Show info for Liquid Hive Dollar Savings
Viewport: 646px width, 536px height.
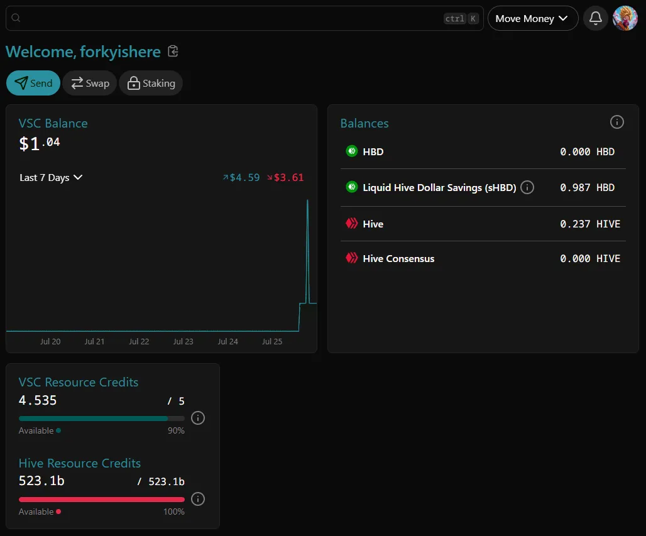point(527,187)
